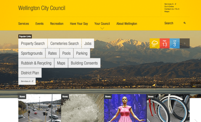Click italic Services A - Z button
Screen dimensions: 201x122
coord(27,81)
